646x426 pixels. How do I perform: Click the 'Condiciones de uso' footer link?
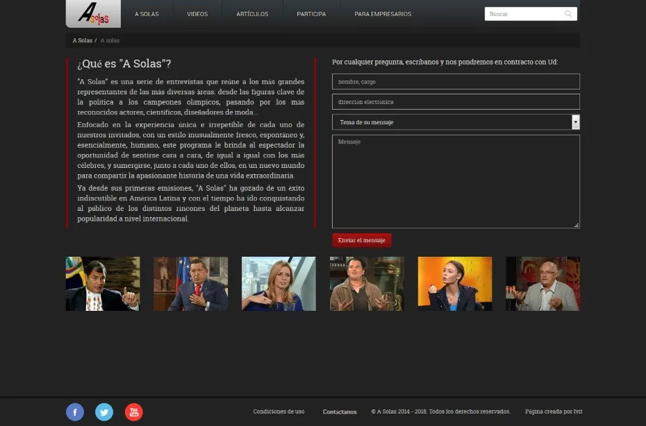click(x=279, y=411)
